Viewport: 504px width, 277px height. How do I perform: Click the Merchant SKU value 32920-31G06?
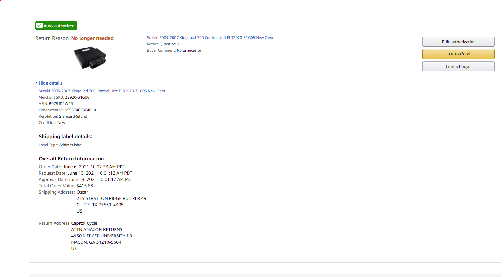coord(77,97)
